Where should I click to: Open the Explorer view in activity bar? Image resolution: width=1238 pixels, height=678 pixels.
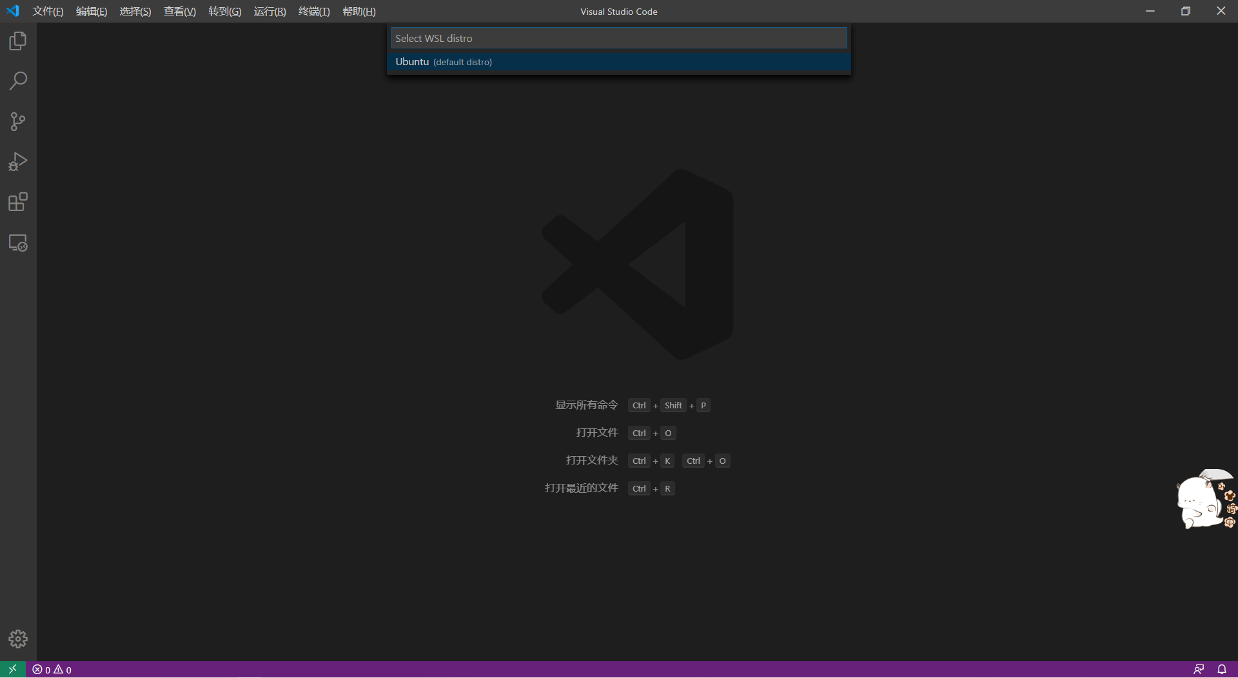point(18,41)
